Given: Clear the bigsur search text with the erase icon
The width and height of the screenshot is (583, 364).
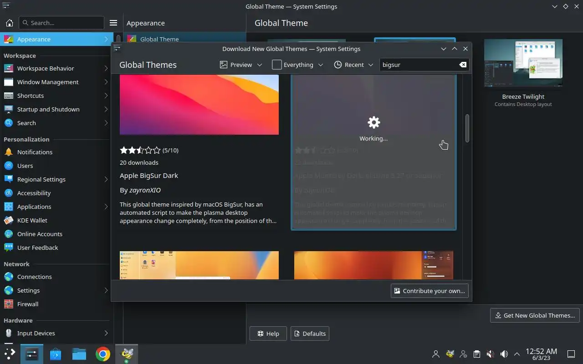Looking at the screenshot, I should pos(463,65).
